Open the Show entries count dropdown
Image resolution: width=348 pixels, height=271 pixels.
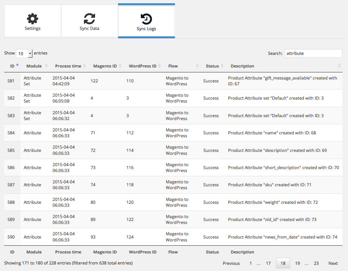point(24,53)
